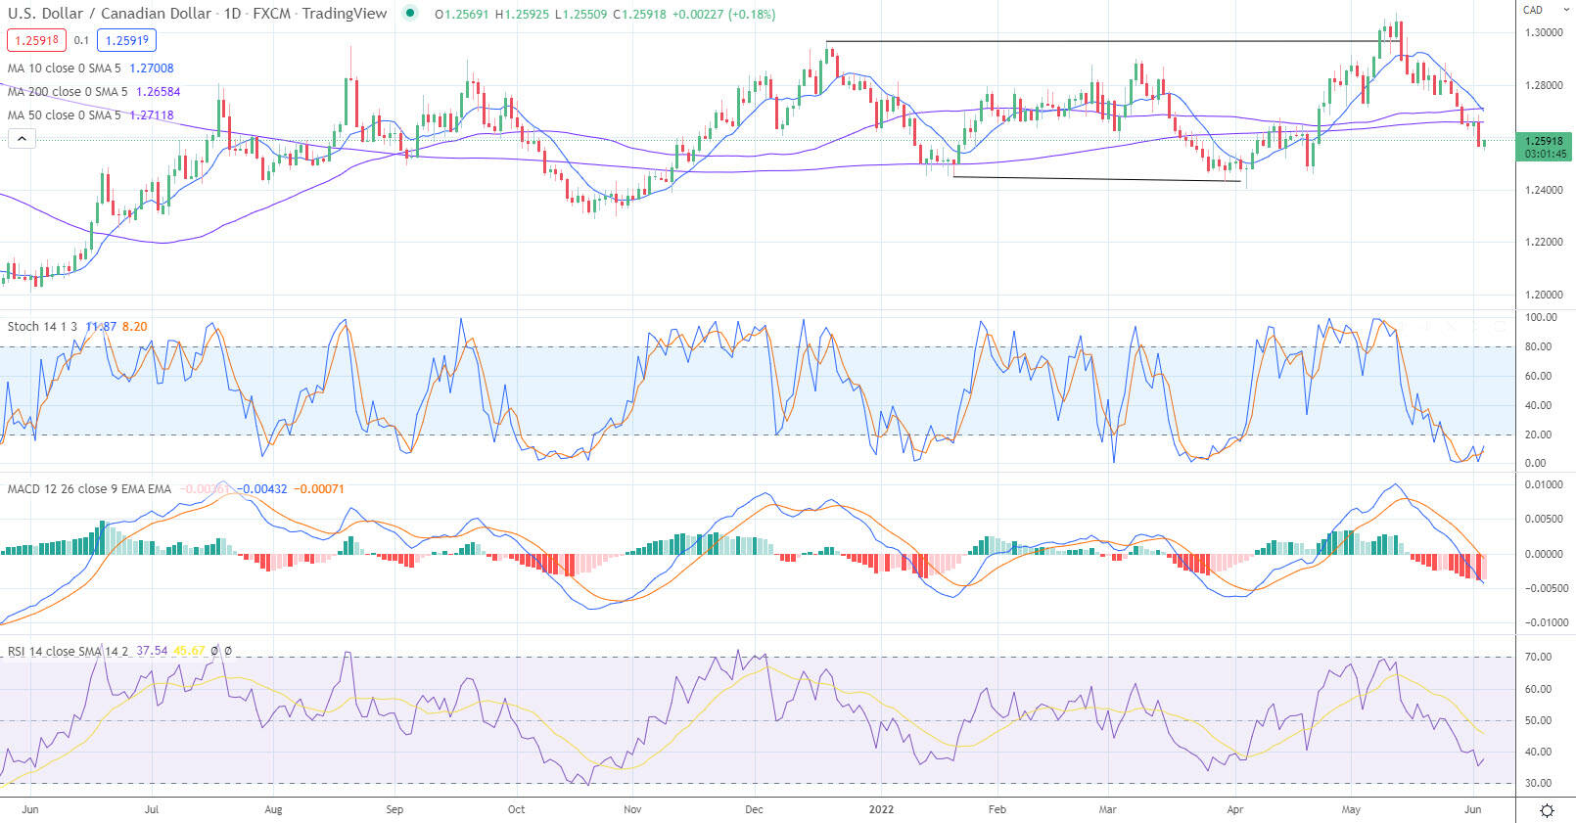Screen dimensions: 1576x823
Task: Click the green market status dot
Action: point(410,14)
